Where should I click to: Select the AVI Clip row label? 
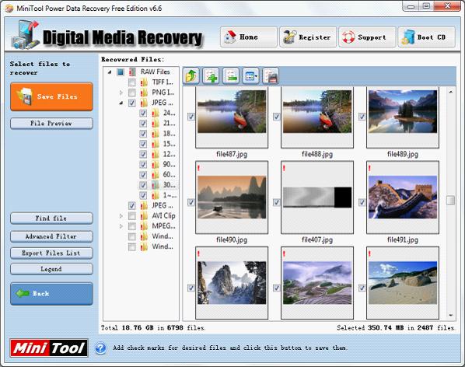(163, 216)
